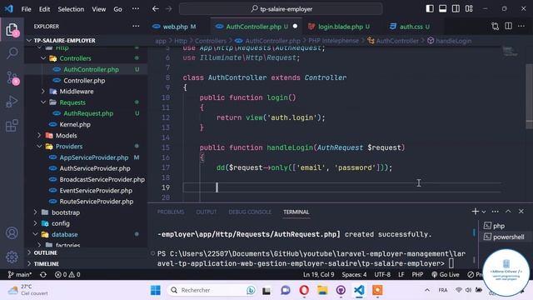Open the File menu

(x=26, y=9)
